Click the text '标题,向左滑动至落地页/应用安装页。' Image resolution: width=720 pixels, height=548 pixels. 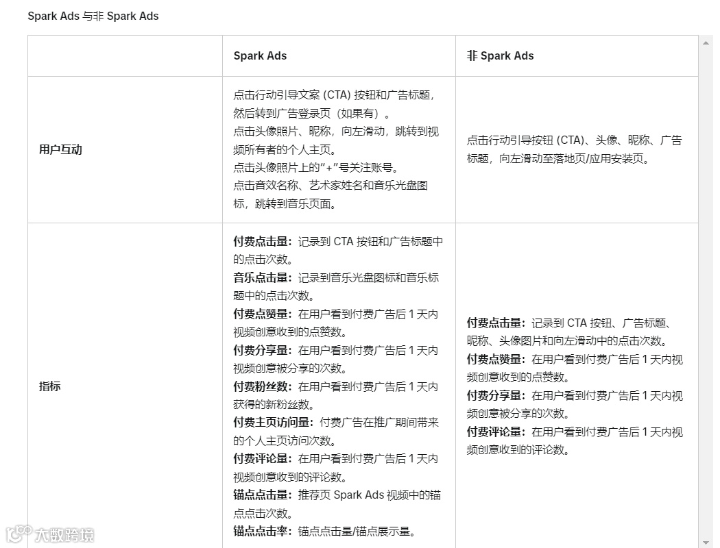558,159
